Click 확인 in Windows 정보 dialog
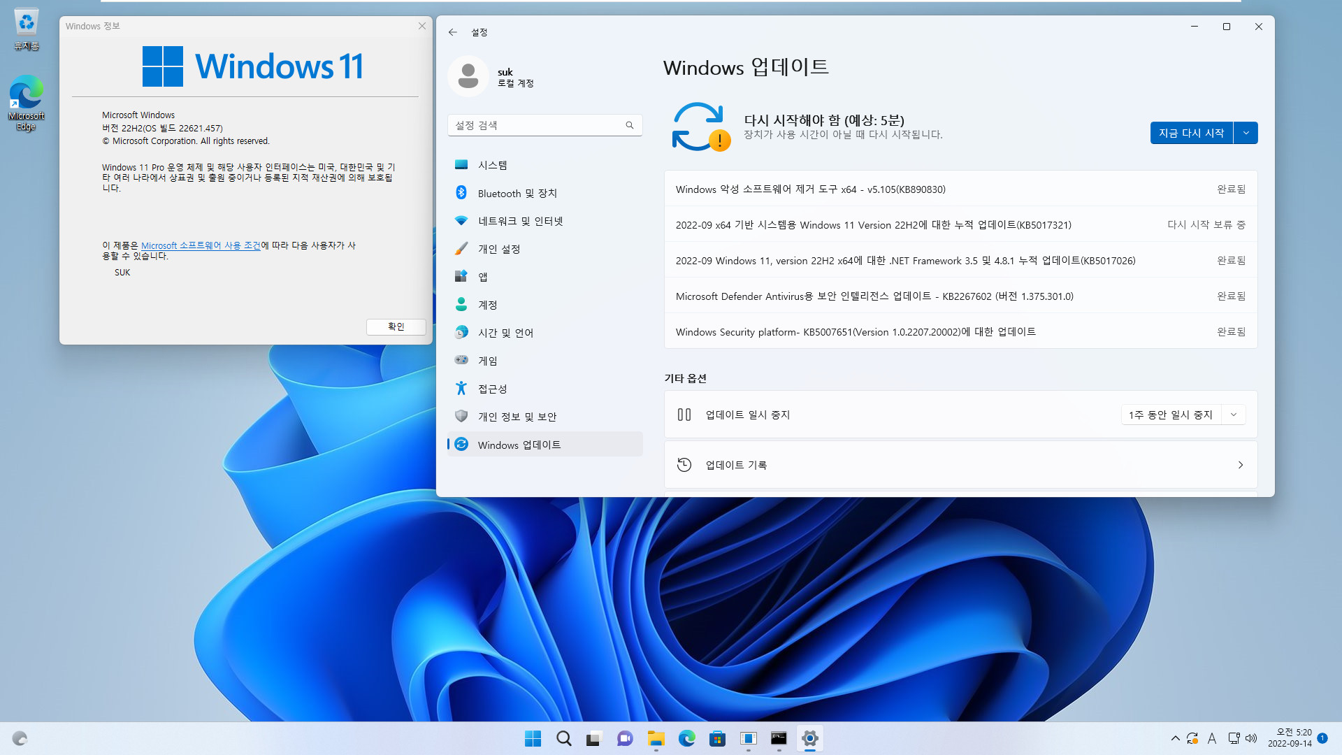1342x755 pixels. point(396,326)
